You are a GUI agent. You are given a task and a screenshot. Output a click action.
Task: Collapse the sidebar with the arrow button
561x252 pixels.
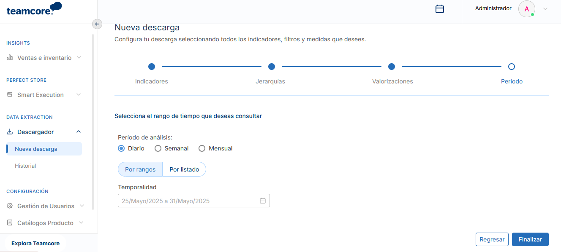coord(97,24)
